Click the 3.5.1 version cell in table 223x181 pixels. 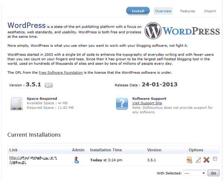click(152, 160)
